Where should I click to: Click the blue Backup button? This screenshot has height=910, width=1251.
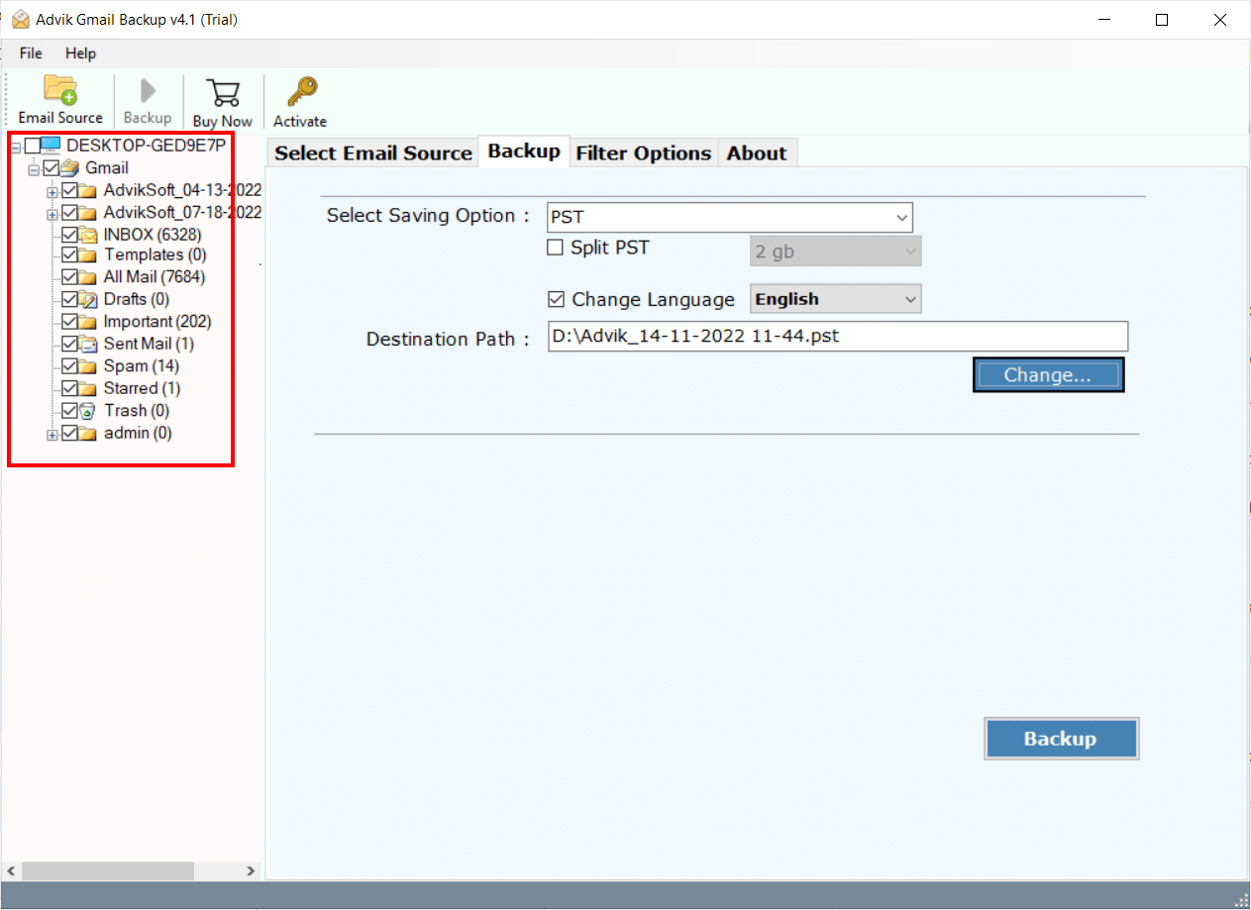coord(1061,739)
